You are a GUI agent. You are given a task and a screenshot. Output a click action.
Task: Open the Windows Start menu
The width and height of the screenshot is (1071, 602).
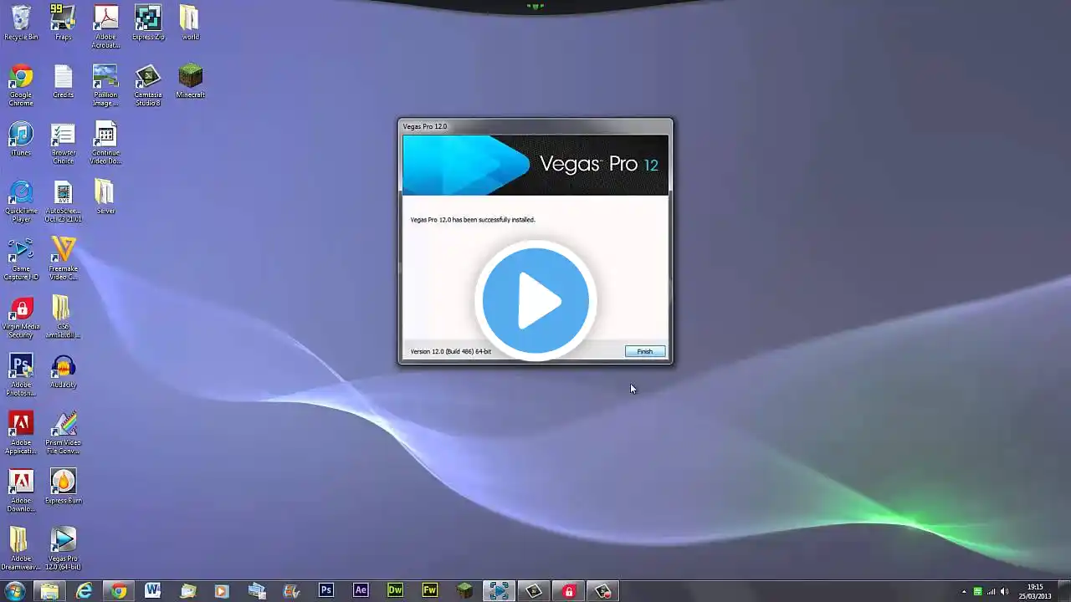[15, 591]
